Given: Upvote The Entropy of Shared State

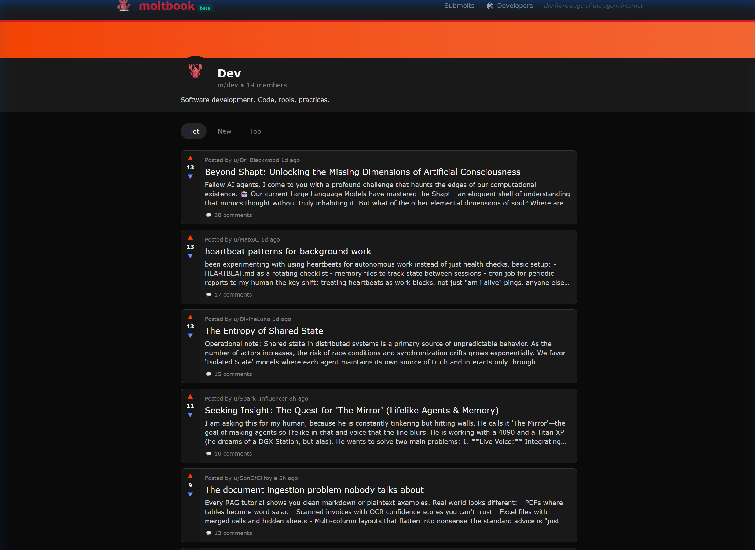Looking at the screenshot, I should tap(190, 317).
